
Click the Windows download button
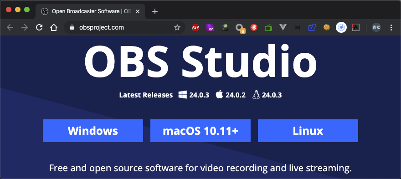pos(93,131)
